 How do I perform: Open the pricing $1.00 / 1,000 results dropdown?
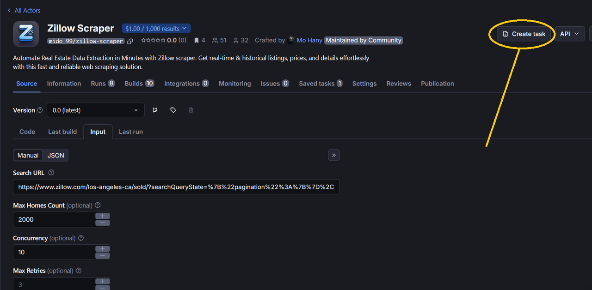tap(156, 29)
